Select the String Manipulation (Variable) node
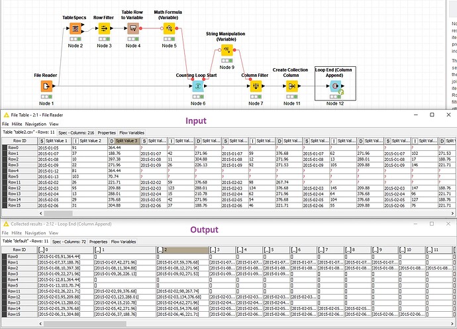This screenshot has height=329, width=457. pyautogui.click(x=227, y=50)
